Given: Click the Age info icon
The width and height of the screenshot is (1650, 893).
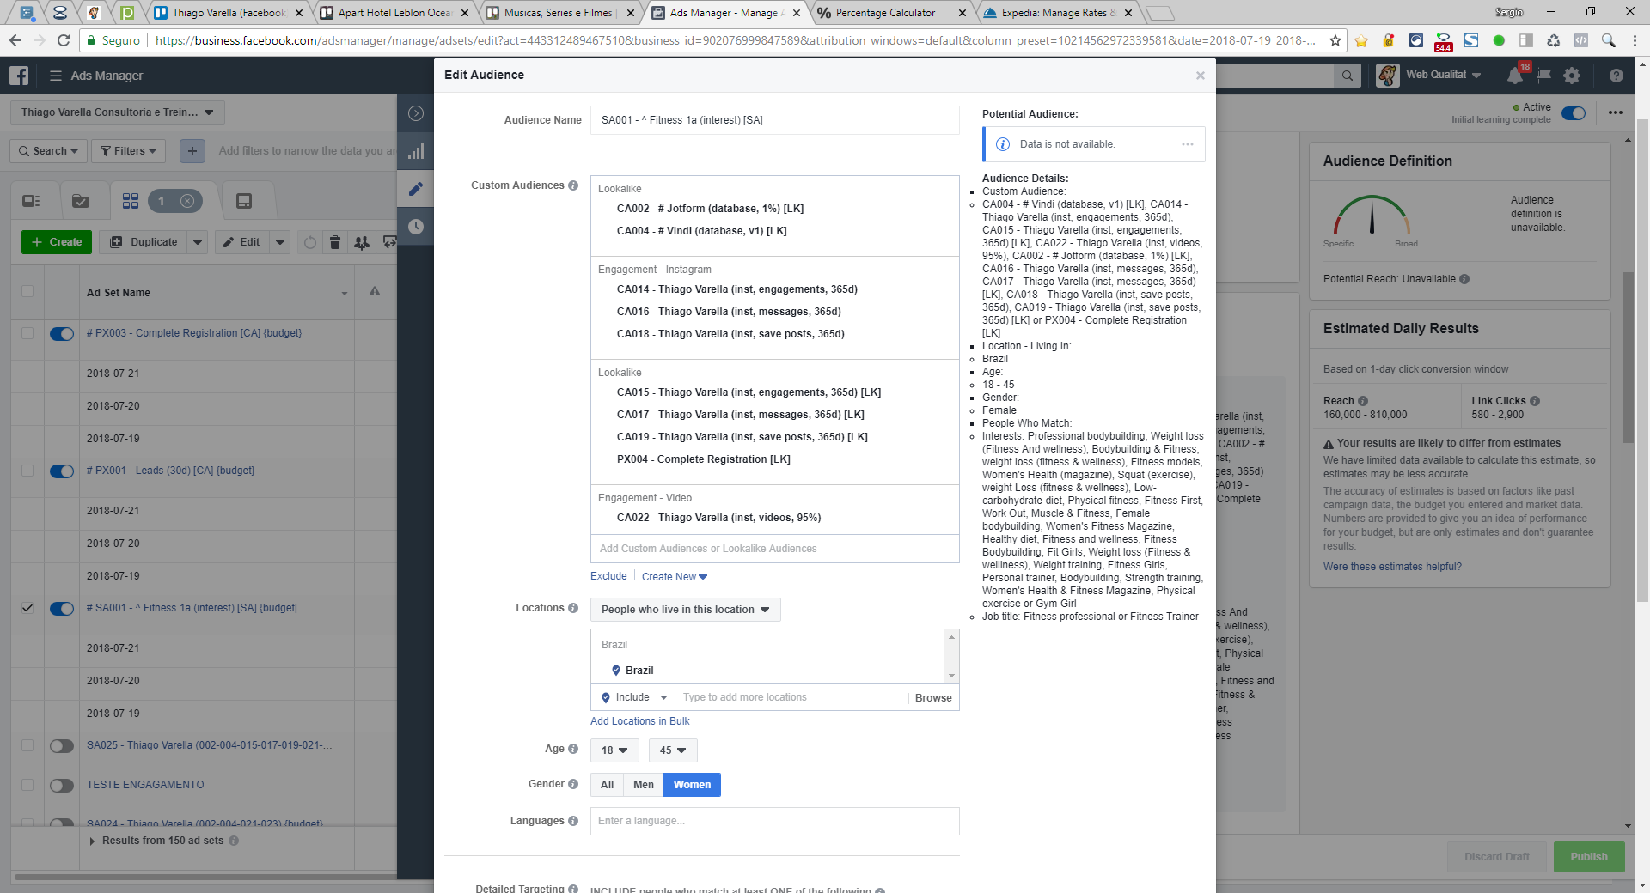Looking at the screenshot, I should (x=573, y=749).
